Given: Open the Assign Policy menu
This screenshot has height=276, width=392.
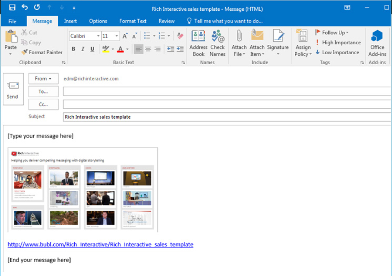Looking at the screenshot, I should 303,43.
